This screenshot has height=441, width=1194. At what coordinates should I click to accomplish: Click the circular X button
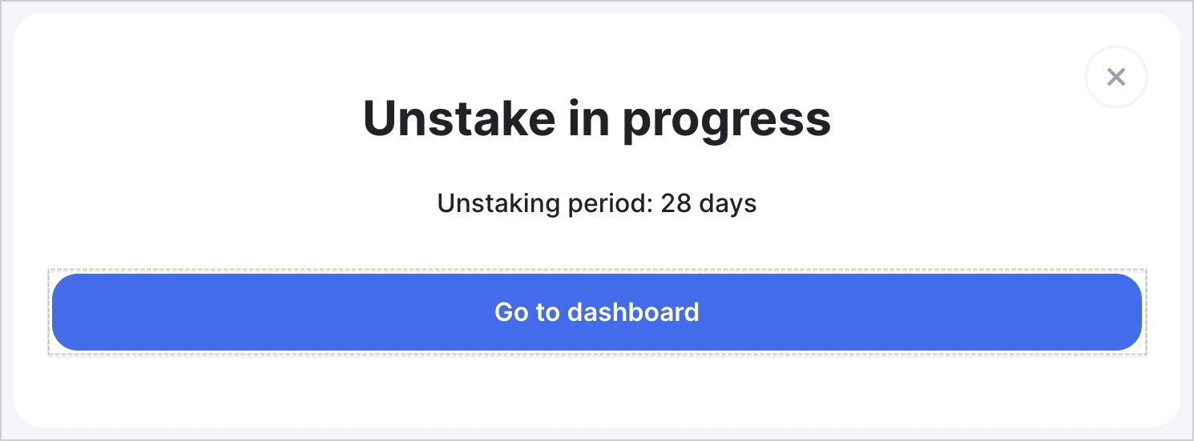tap(1116, 78)
